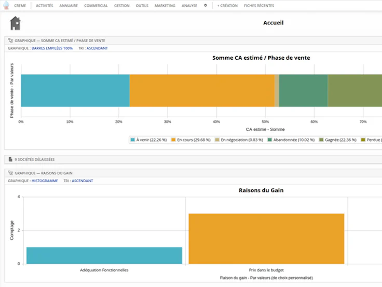Change Ascendant sort of the first graph
Image resolution: width=382 pixels, height=287 pixels.
coord(97,48)
